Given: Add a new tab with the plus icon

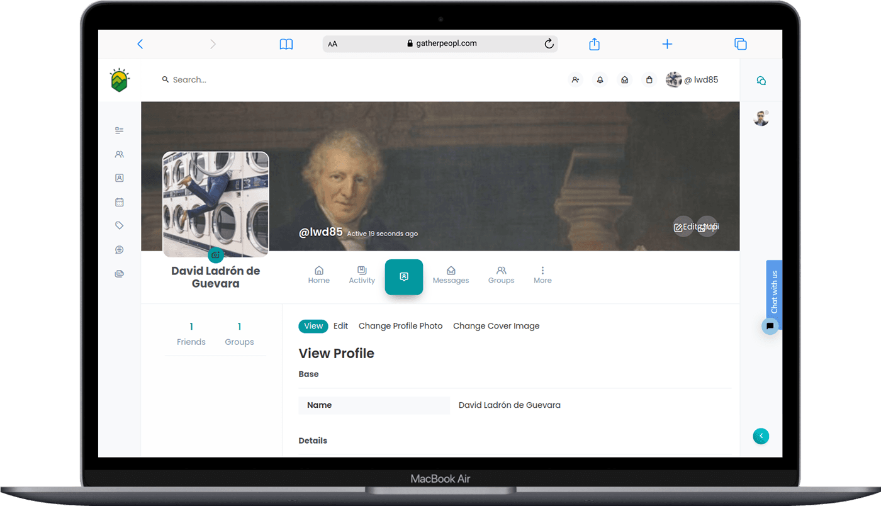Looking at the screenshot, I should point(668,44).
